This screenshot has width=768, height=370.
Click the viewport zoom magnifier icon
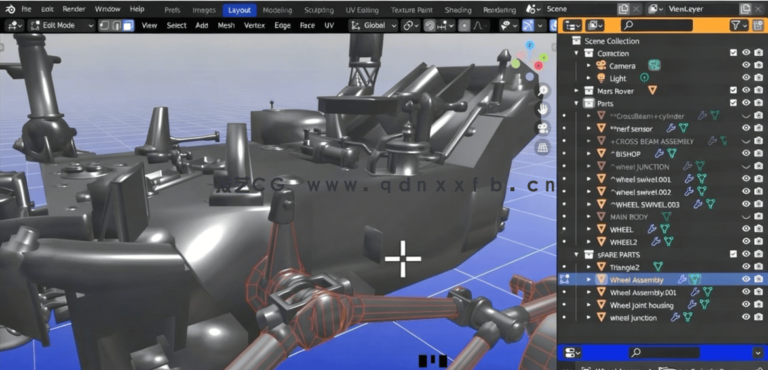pos(543,90)
